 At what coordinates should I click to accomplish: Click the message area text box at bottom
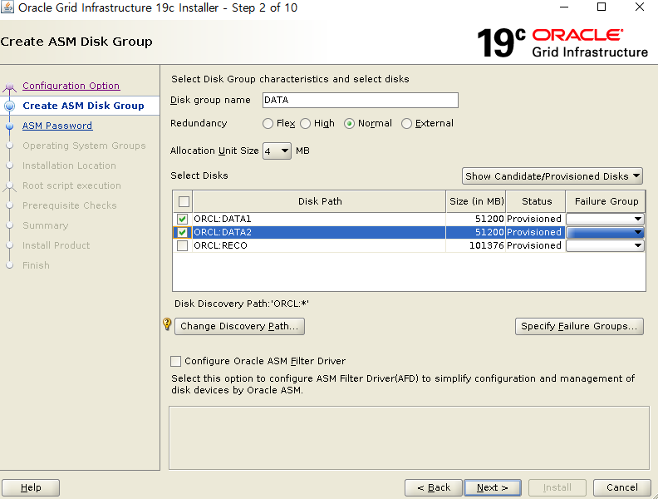pyautogui.click(x=409, y=437)
